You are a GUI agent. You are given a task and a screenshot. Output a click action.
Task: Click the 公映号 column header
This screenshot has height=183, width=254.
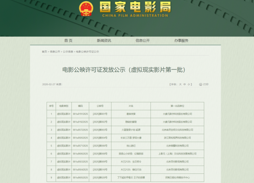(100, 106)
